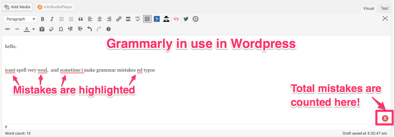Click the underlined word 'weal'
395x137 pixels.
pyautogui.click(x=42, y=70)
